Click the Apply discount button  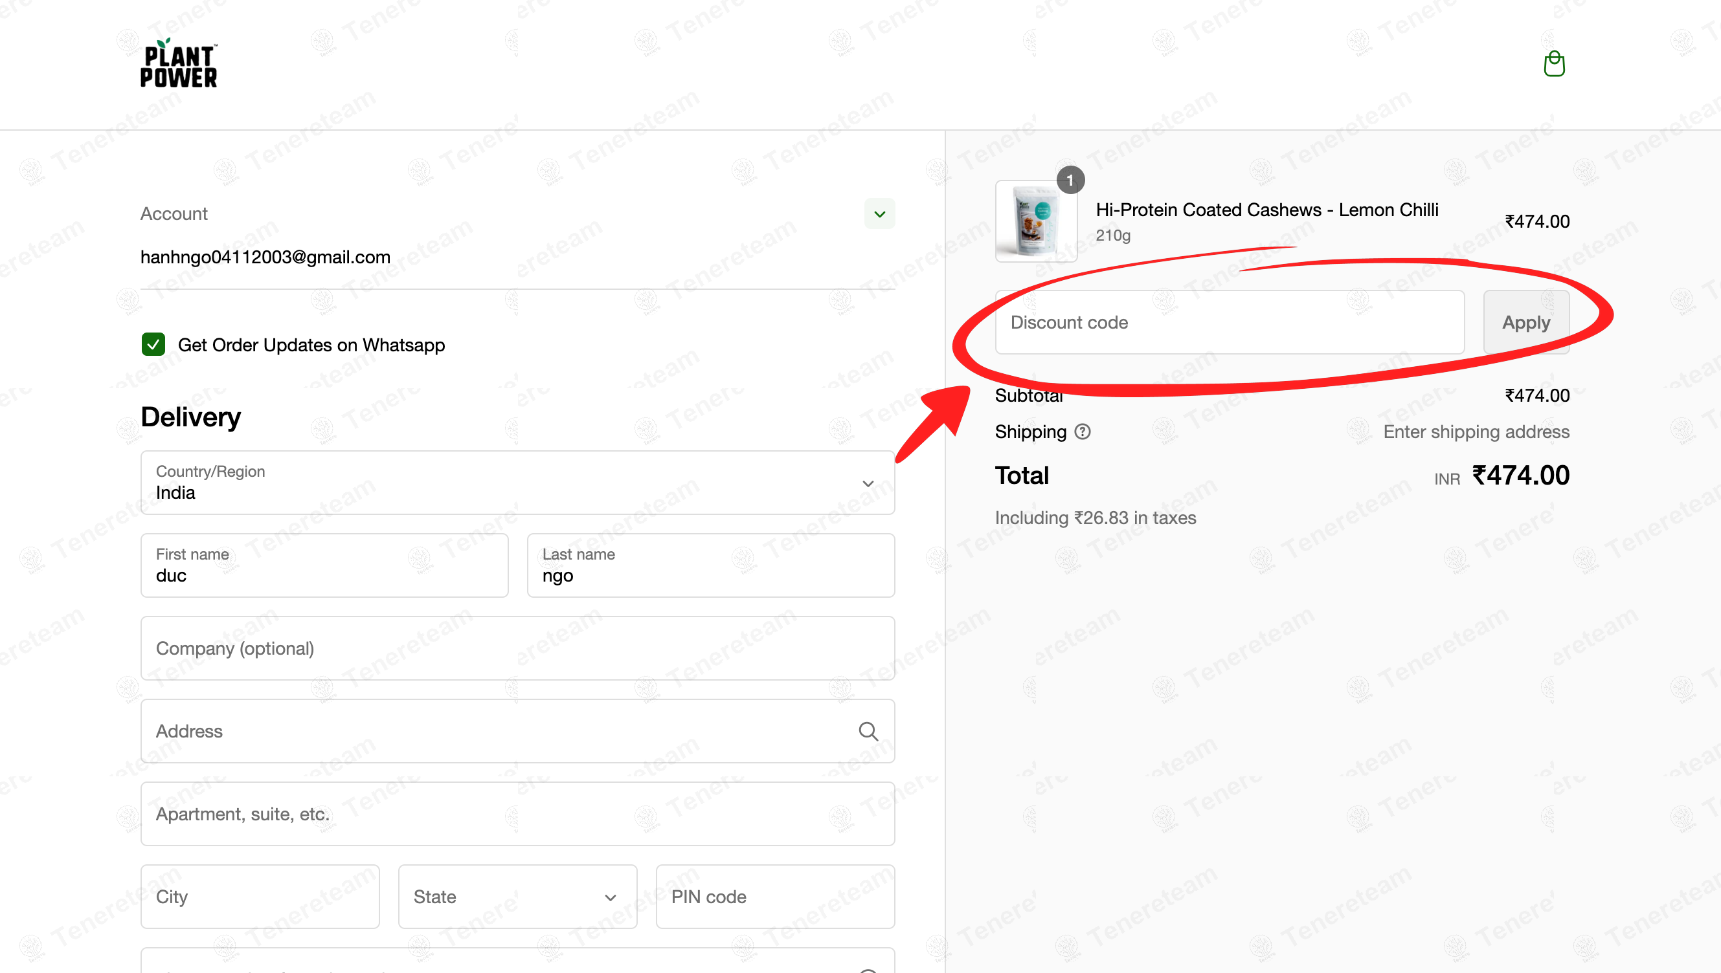click(x=1525, y=322)
